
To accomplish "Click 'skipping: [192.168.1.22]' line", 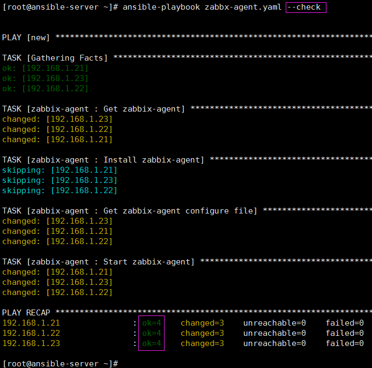I will [x=59, y=190].
